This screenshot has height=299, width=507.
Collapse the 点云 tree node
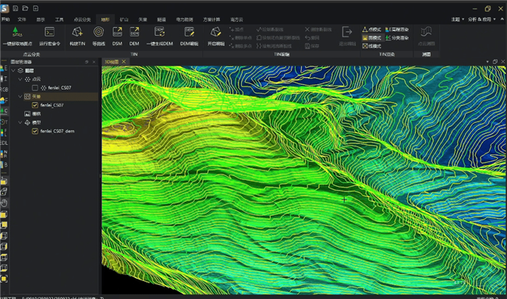tap(20, 79)
